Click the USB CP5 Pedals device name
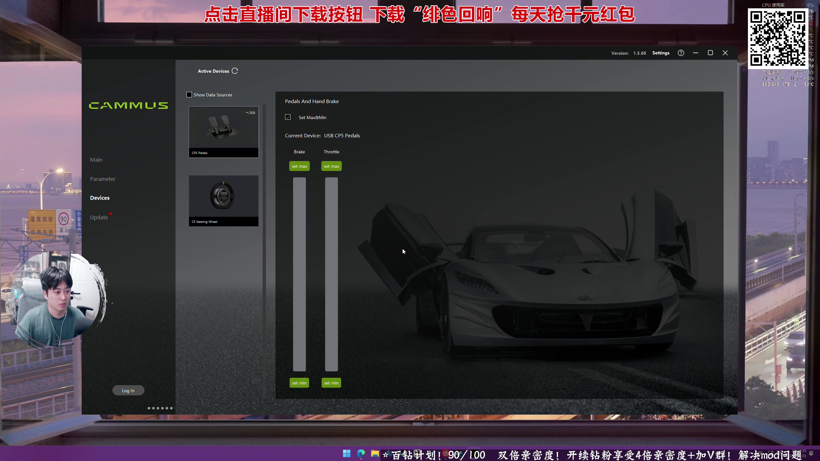The image size is (820, 461). 342,135
